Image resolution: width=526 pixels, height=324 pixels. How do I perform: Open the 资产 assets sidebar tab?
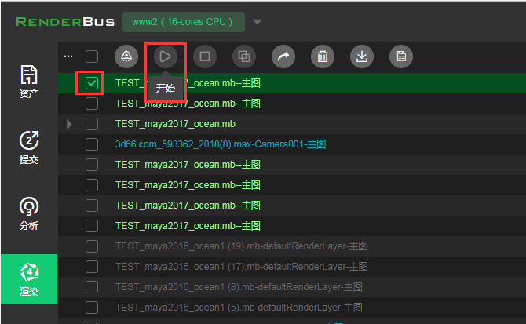pos(29,82)
